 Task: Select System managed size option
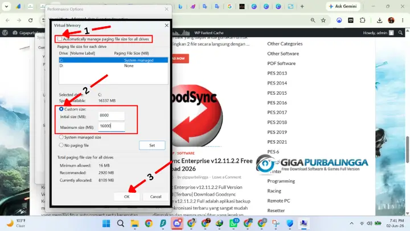click(61, 137)
